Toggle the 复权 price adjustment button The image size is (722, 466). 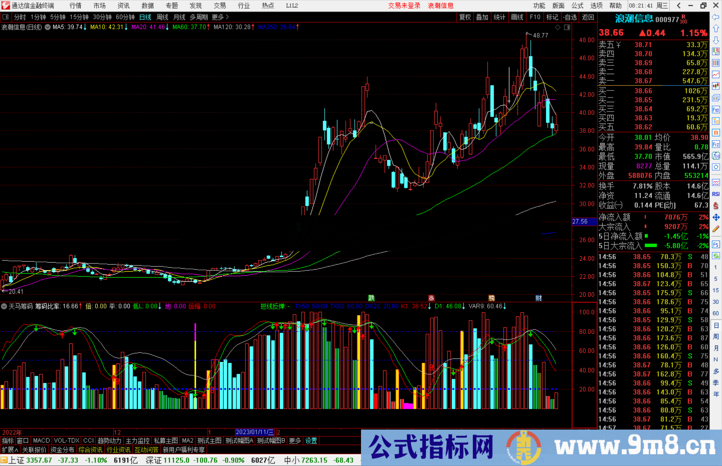tap(465, 17)
